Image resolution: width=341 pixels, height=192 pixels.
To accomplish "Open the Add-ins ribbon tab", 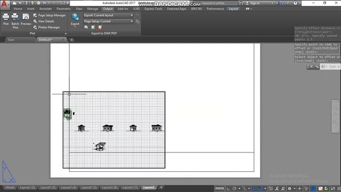I will (x=123, y=9).
